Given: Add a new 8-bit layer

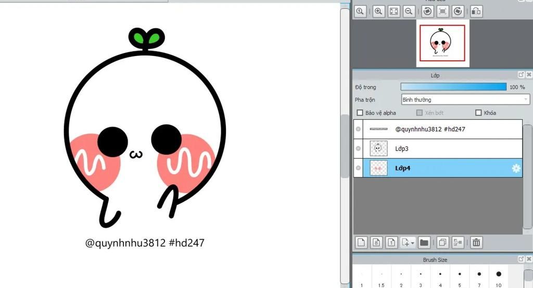Looking at the screenshot, I should click(x=376, y=242).
